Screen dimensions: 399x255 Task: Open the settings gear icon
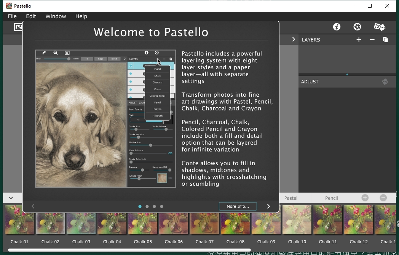pyautogui.click(x=357, y=27)
